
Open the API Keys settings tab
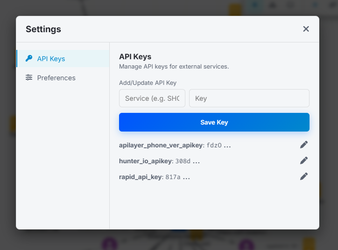(x=63, y=59)
